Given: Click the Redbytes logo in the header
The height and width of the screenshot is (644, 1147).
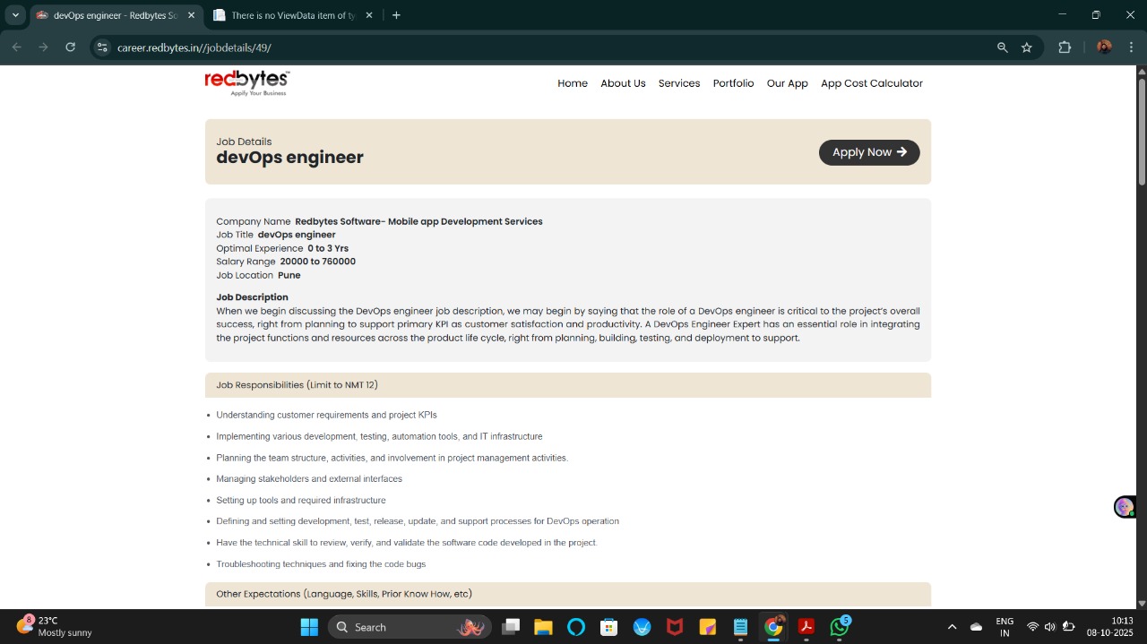Looking at the screenshot, I should coord(246,82).
